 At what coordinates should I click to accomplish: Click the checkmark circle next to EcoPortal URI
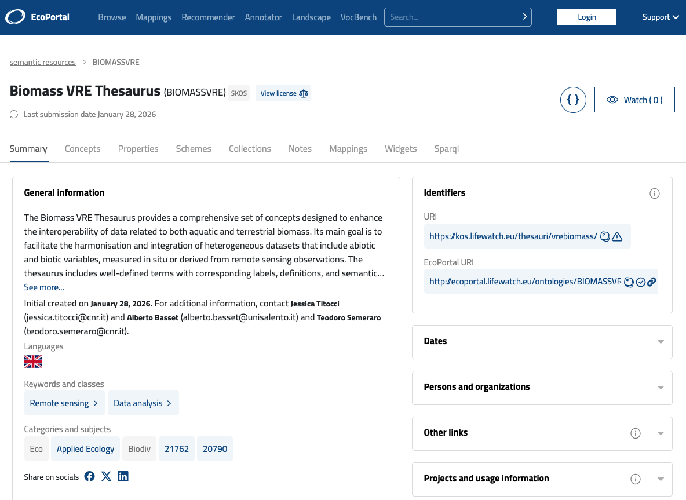click(x=640, y=282)
